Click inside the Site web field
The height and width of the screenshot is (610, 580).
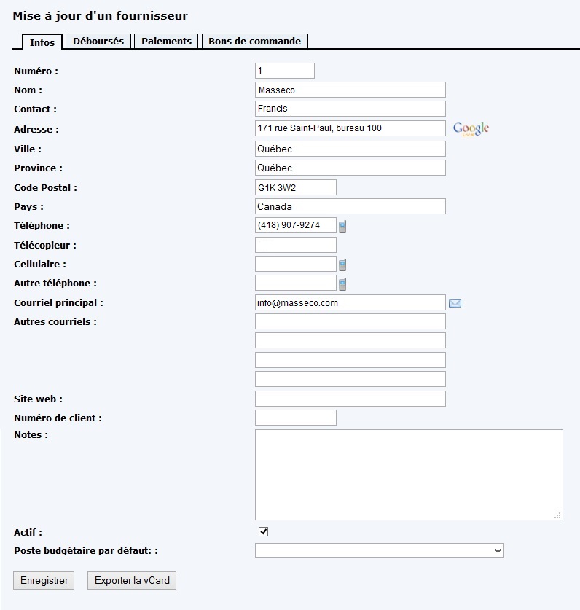(350, 398)
